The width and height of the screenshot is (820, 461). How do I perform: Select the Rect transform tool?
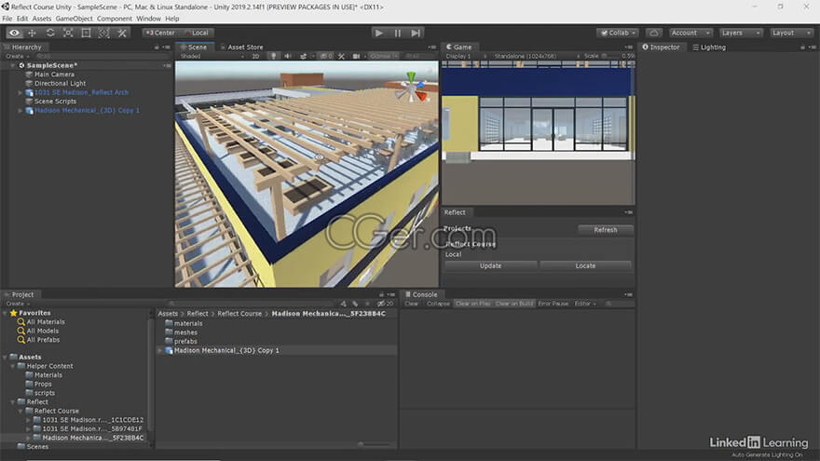(87, 33)
